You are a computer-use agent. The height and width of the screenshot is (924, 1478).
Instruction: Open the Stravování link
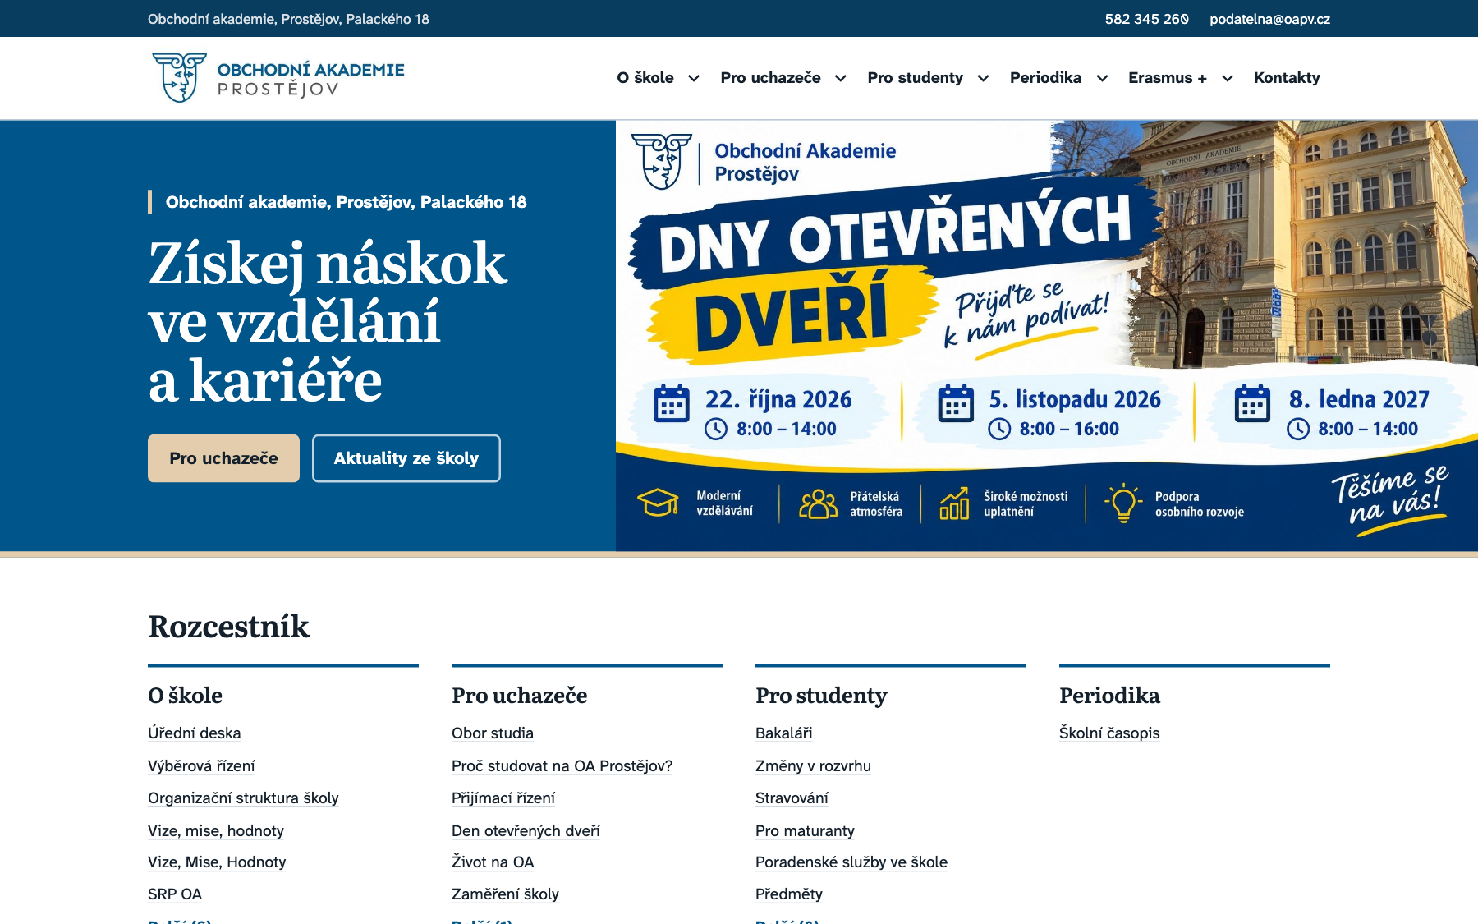point(792,798)
